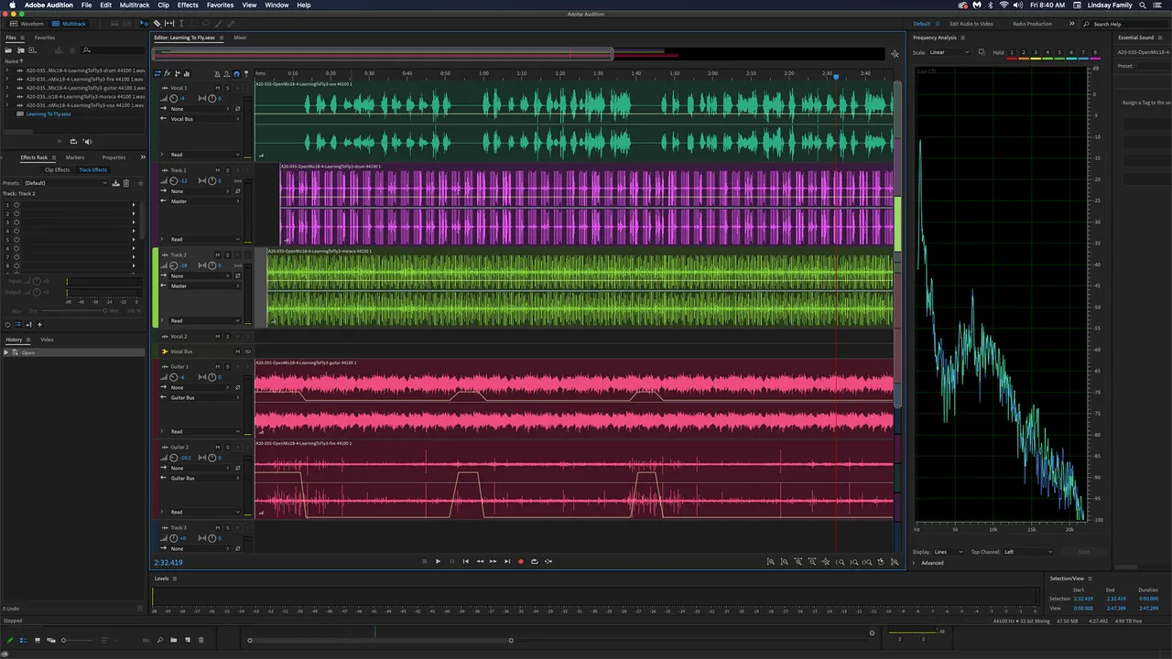Screen dimensions: 1172x659
Task: Click the Search Help field
Action: click(1127, 24)
